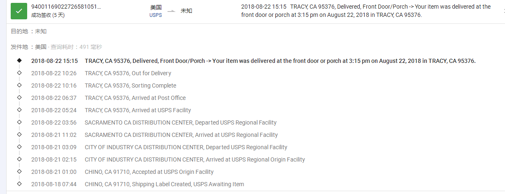Select the Out for Delivery diamond marker

19,73
